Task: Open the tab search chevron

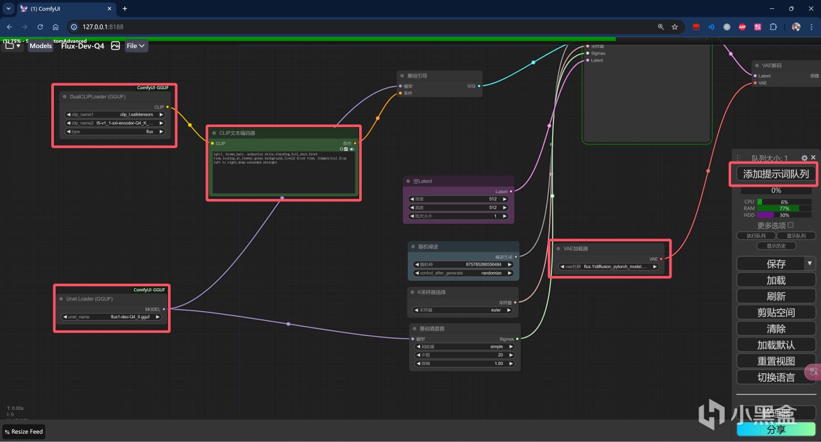Action: [x=7, y=8]
